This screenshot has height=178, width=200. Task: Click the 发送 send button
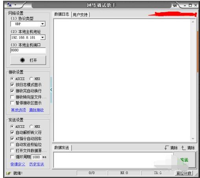pyautogui.click(x=185, y=160)
